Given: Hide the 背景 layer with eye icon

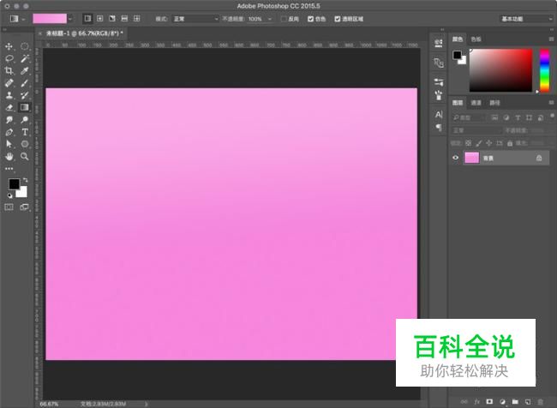Looking at the screenshot, I should (456, 158).
